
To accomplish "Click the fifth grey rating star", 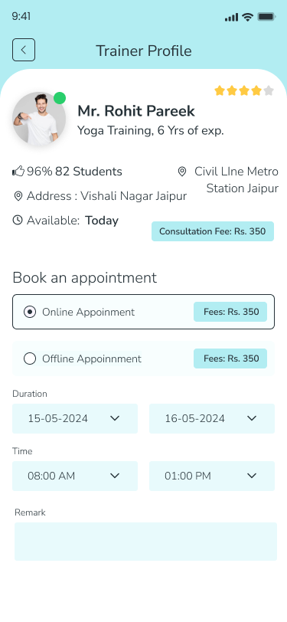I will (269, 91).
